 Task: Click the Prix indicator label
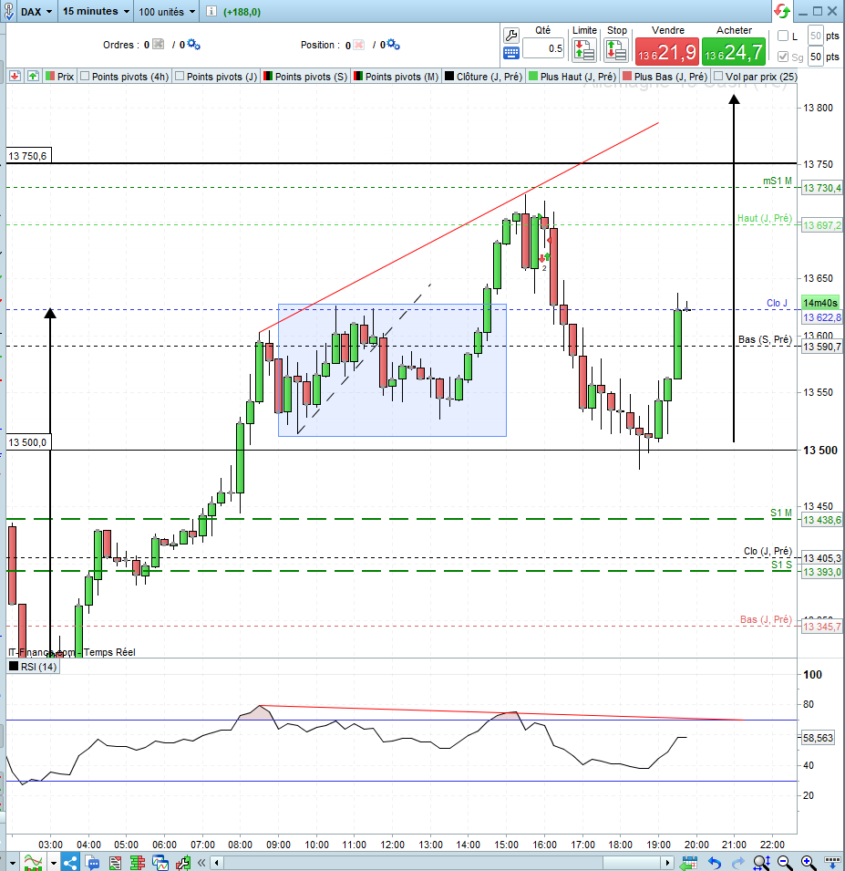59,76
